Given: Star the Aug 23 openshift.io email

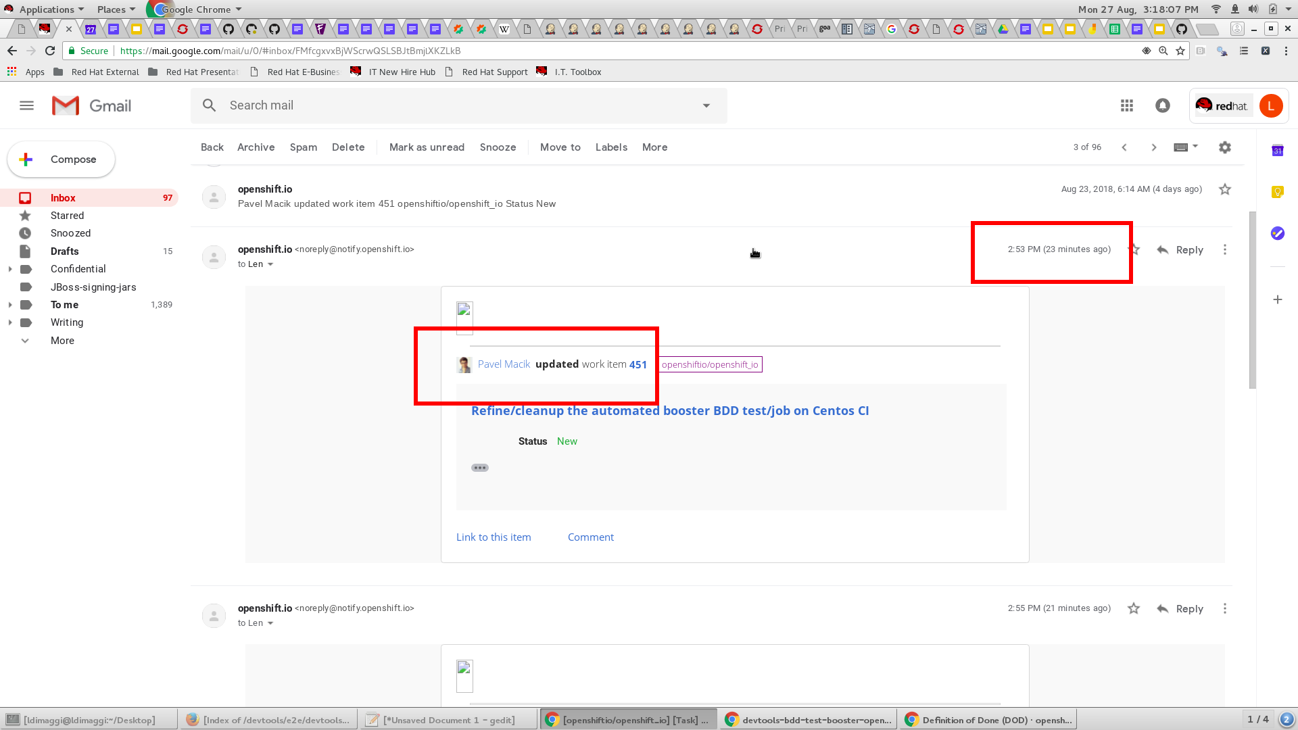Looking at the screenshot, I should (1224, 189).
